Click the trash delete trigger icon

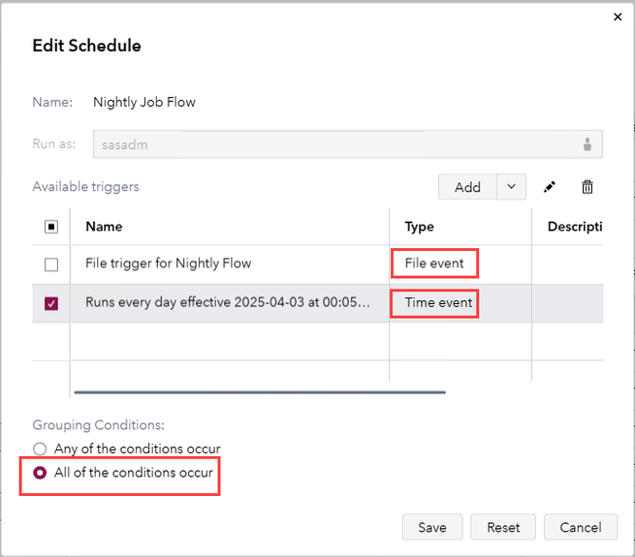coord(587,187)
